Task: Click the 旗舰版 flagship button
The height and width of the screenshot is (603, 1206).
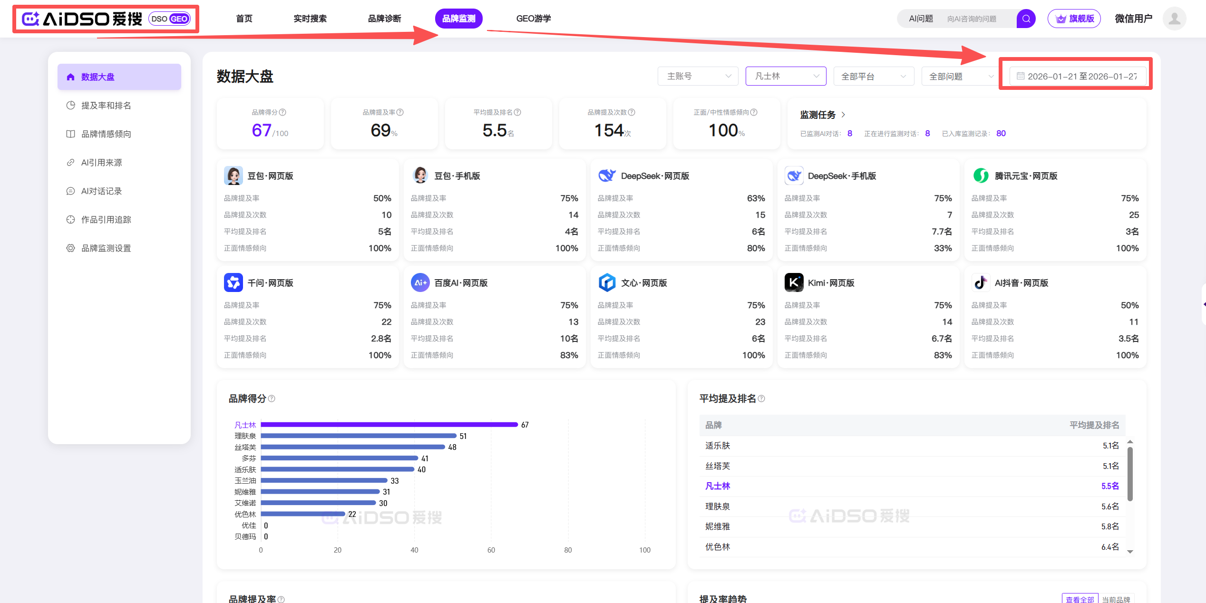Action: (1074, 19)
